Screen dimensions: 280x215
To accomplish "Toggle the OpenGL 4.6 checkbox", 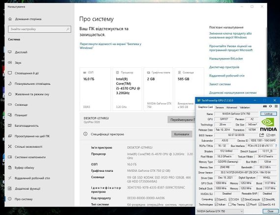I will 260,205.
